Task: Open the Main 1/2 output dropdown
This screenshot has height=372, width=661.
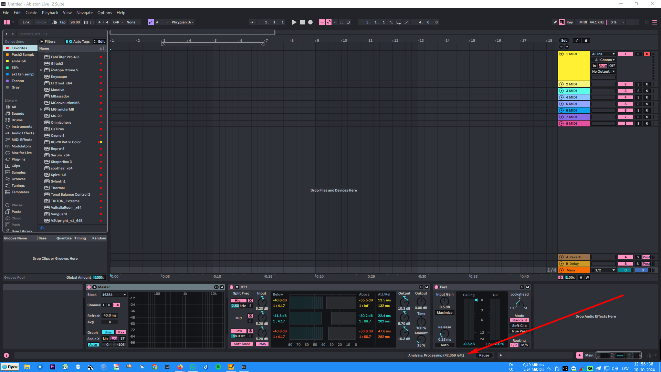Action: click(x=604, y=270)
